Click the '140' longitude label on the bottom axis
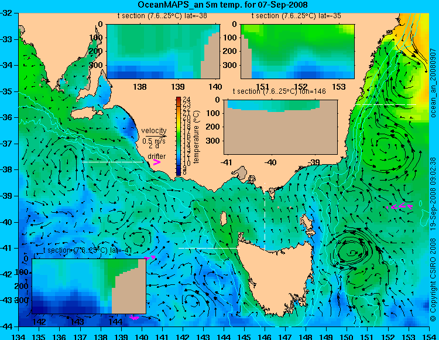Screen dimensions: 439x340 (x=142, y=336)
